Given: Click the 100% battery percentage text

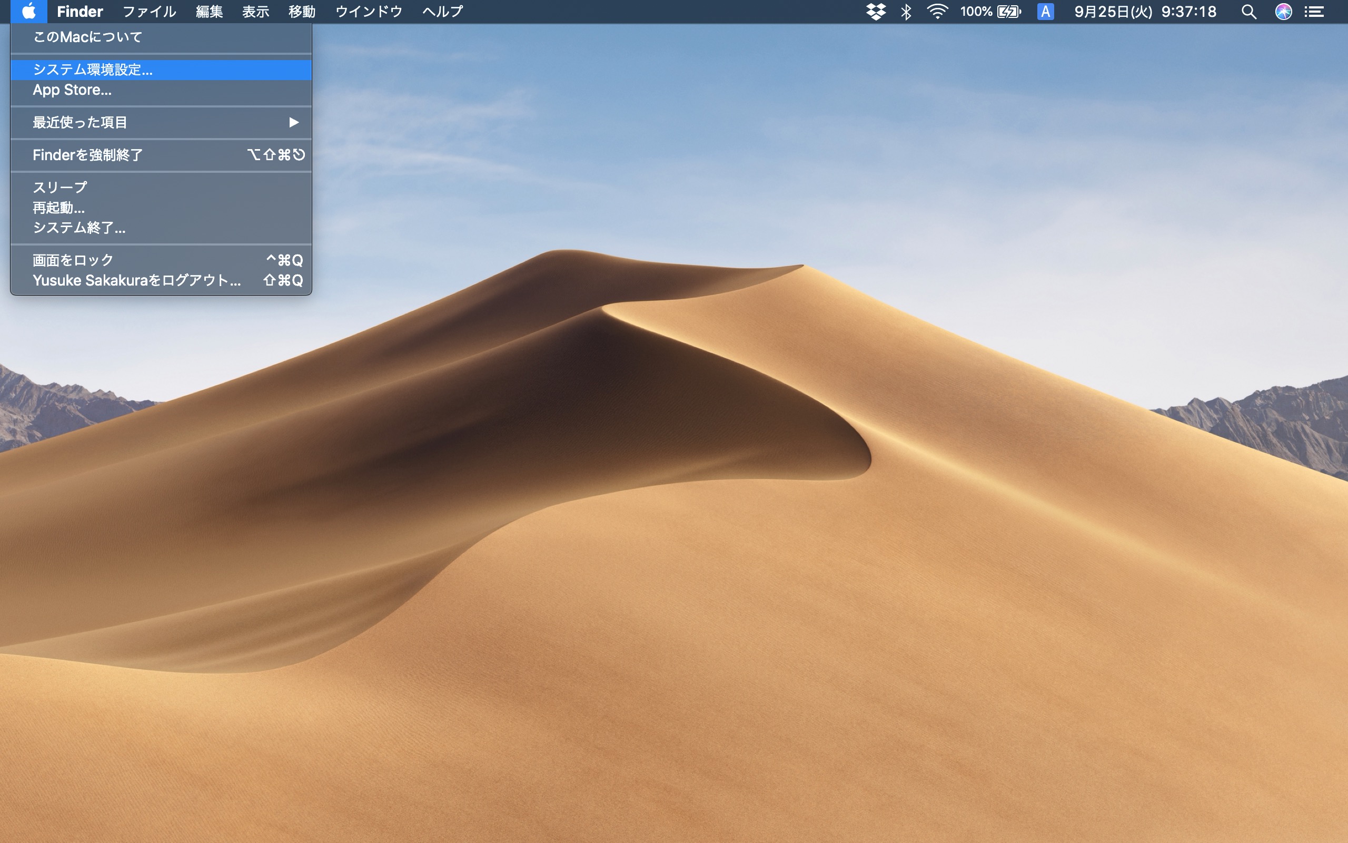Looking at the screenshot, I should (x=976, y=12).
